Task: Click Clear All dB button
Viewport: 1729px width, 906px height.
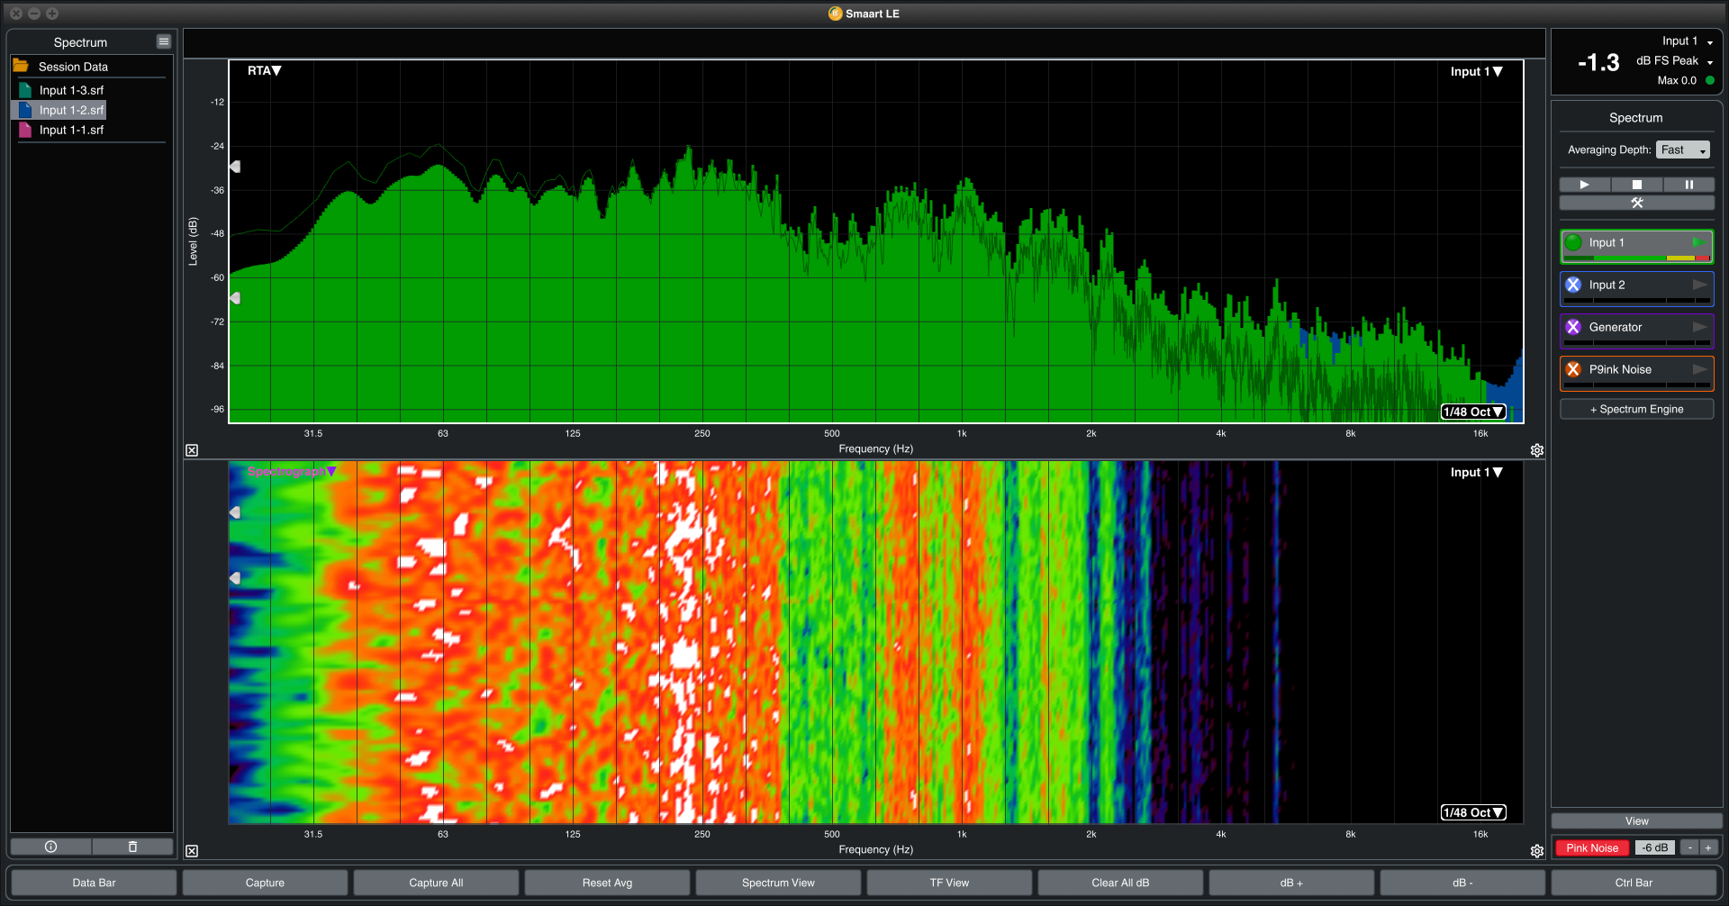Action: point(1120,883)
